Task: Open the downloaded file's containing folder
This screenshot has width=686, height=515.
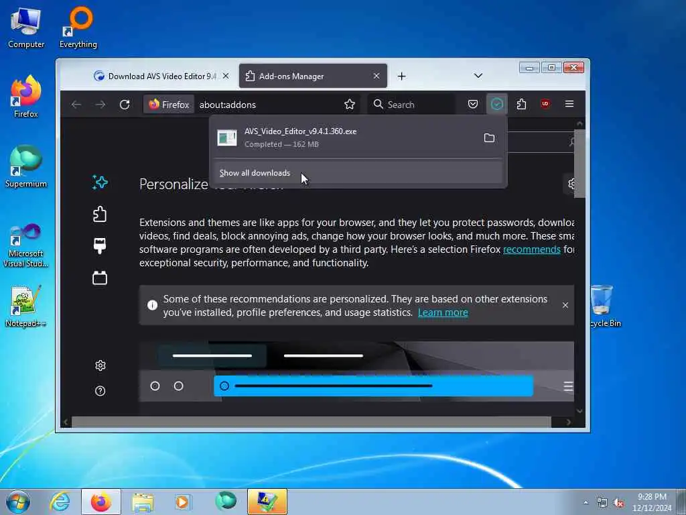Action: point(489,138)
